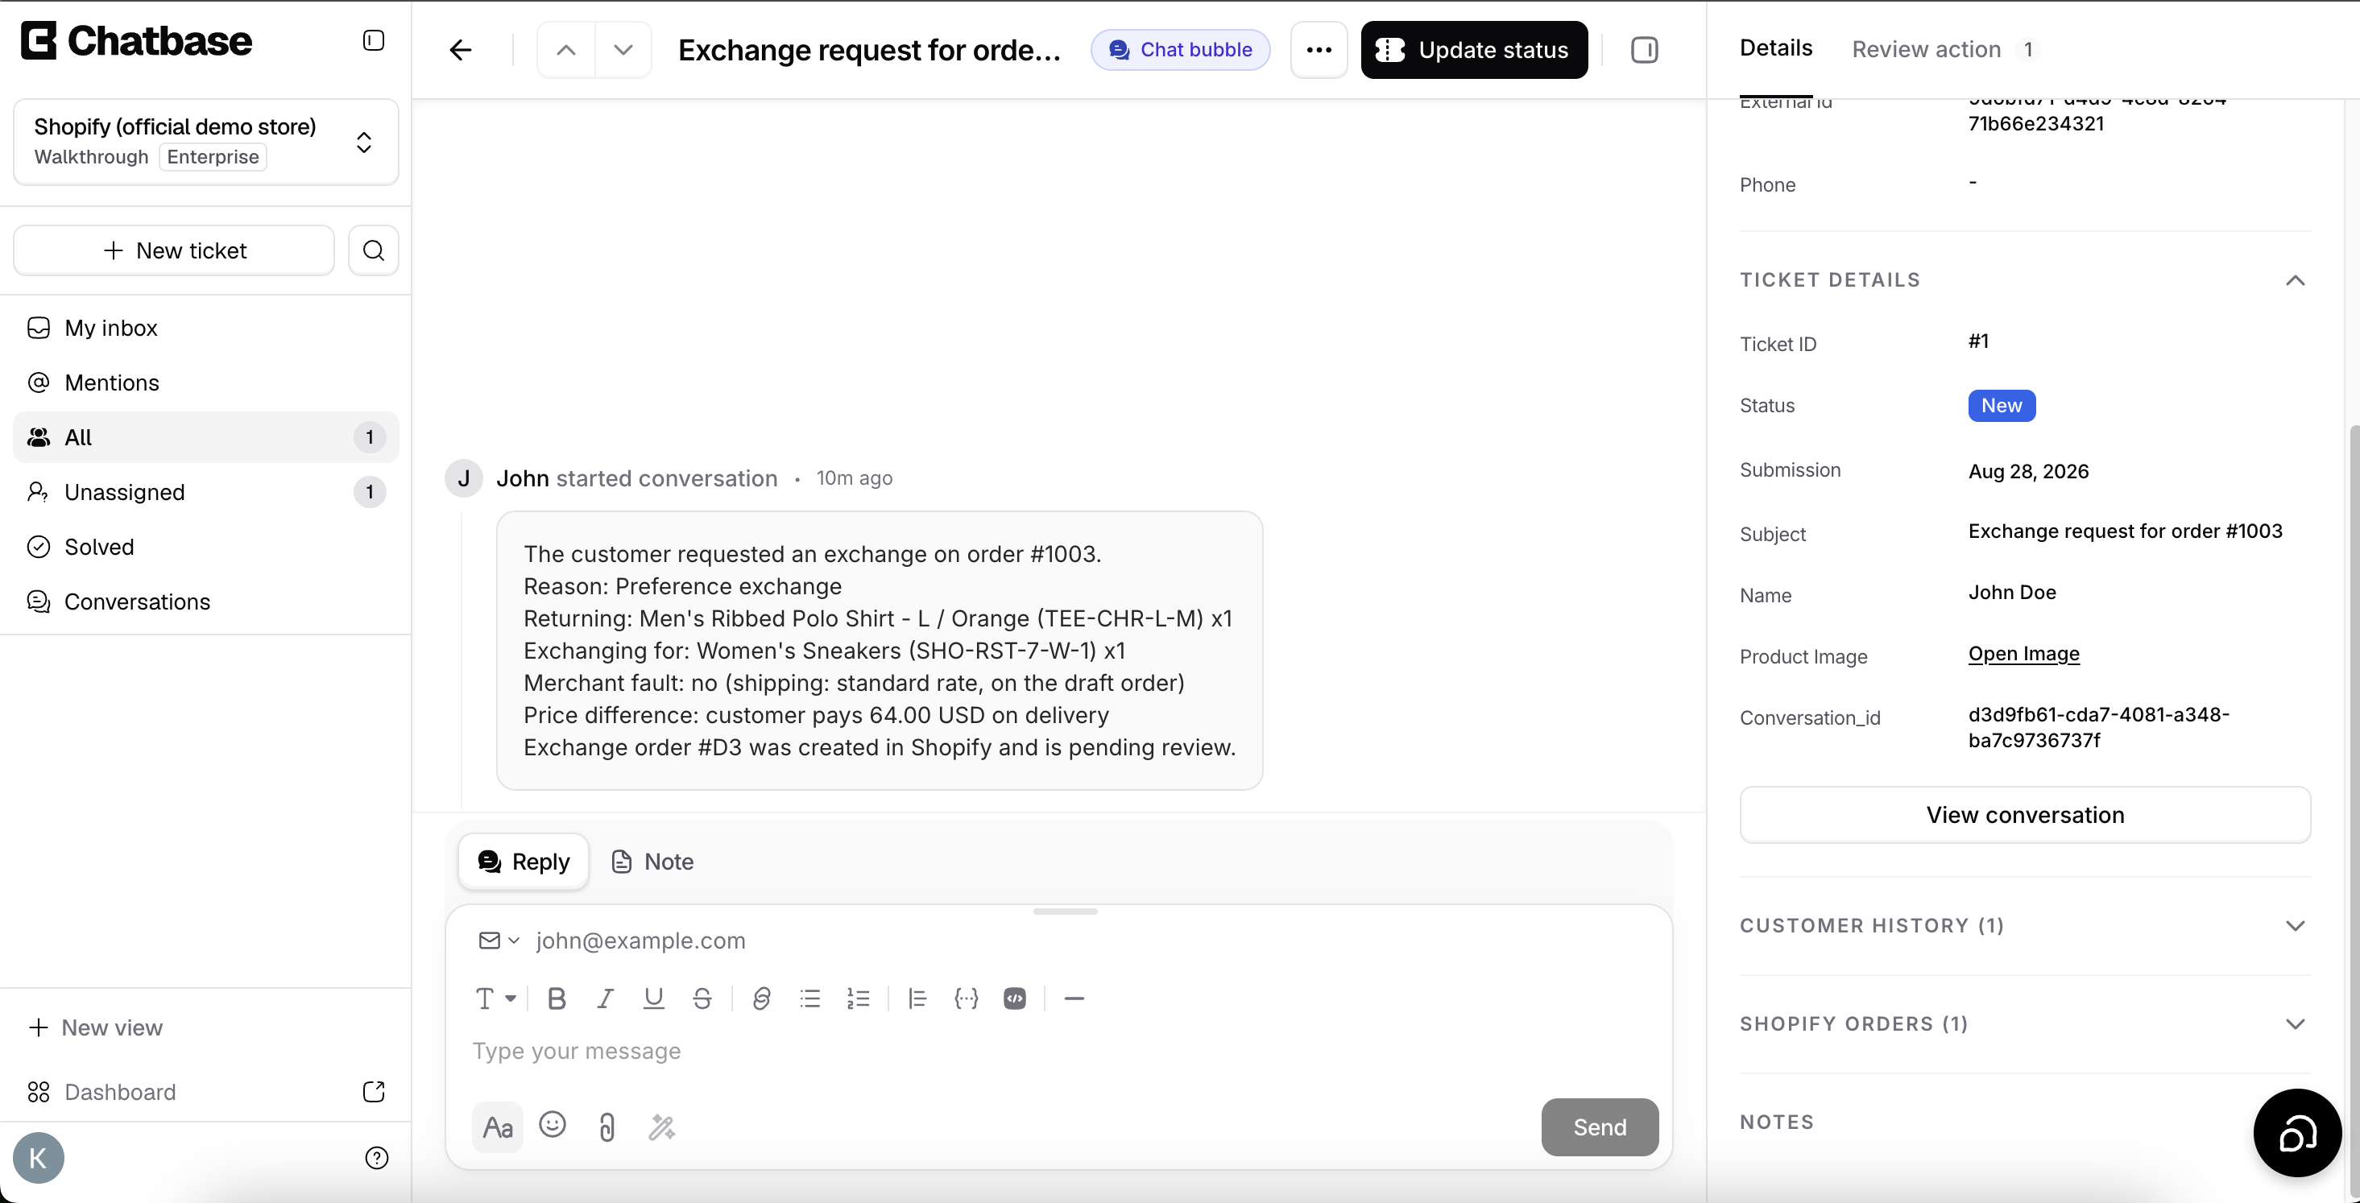
Task: Collapse the left sidebar next to Chatbase logo
Action: point(373,40)
